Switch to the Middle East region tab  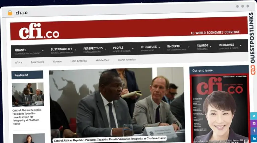[x=102, y=60]
